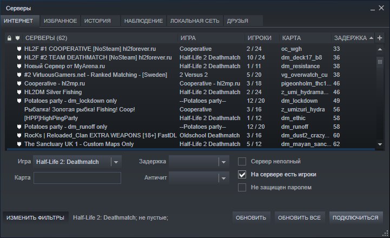Click map name dm_deck17_b8
Viewport: 390px width, 238px height.
tap(301, 57)
